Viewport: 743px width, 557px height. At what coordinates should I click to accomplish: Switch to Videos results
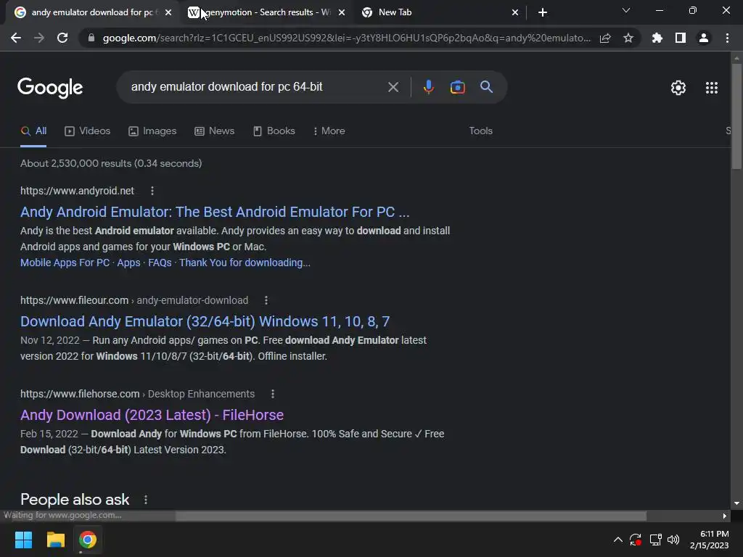pyautogui.click(x=88, y=131)
